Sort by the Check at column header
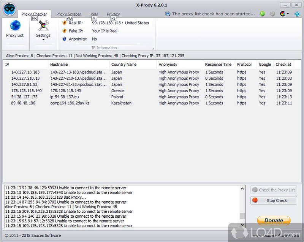304x242 pixels. coord(284,65)
